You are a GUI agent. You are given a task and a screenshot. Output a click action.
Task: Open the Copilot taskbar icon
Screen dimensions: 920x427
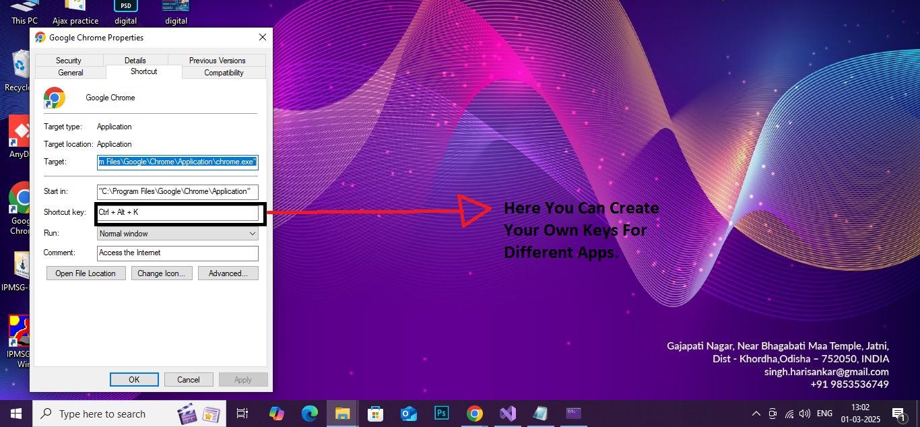pyautogui.click(x=276, y=413)
